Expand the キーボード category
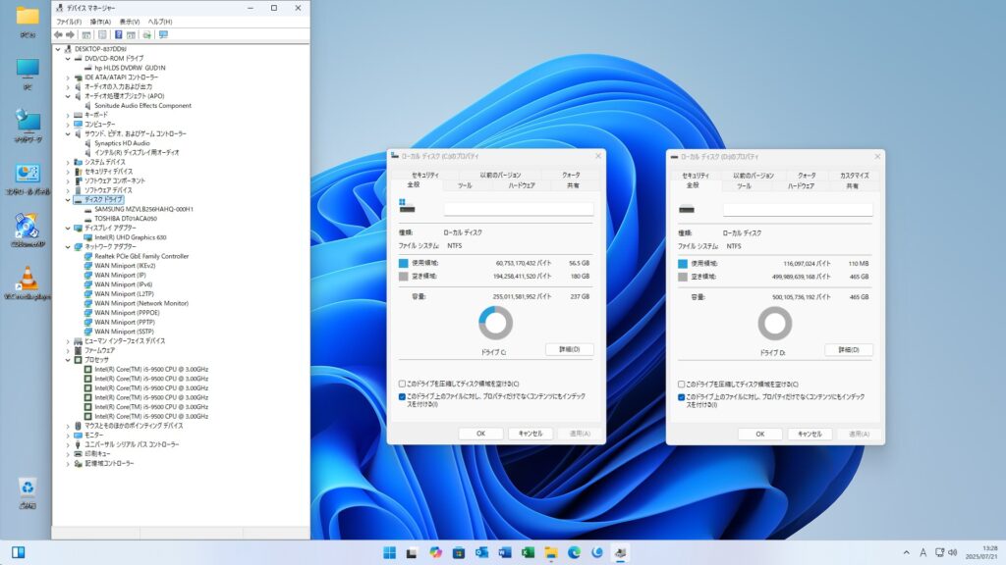This screenshot has height=565, width=1006. pos(68,115)
